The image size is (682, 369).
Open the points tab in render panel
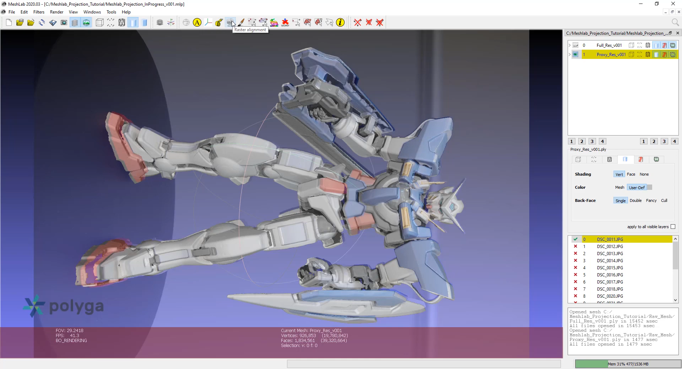(594, 160)
